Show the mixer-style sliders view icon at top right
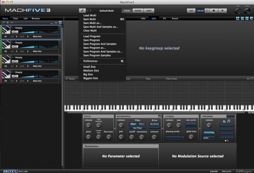 pos(247,19)
